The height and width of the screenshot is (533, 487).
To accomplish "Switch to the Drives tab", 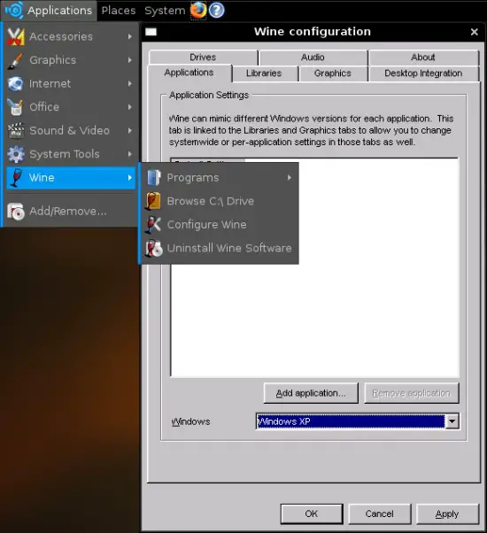I will pos(203,57).
